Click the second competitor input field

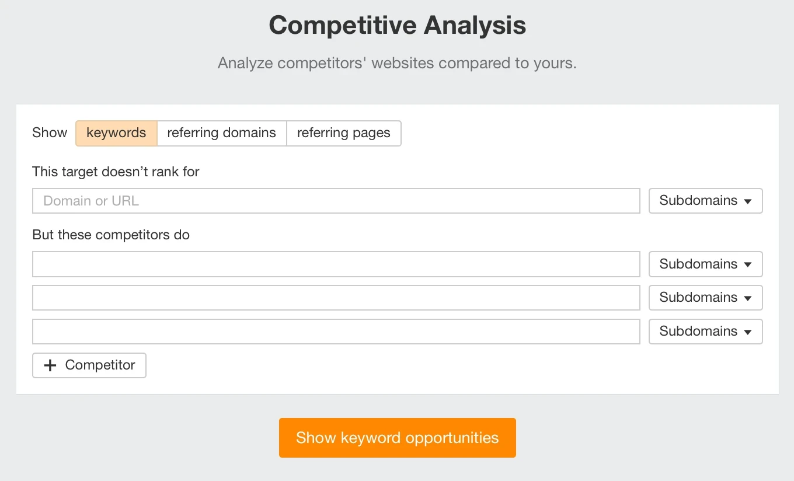[336, 298]
